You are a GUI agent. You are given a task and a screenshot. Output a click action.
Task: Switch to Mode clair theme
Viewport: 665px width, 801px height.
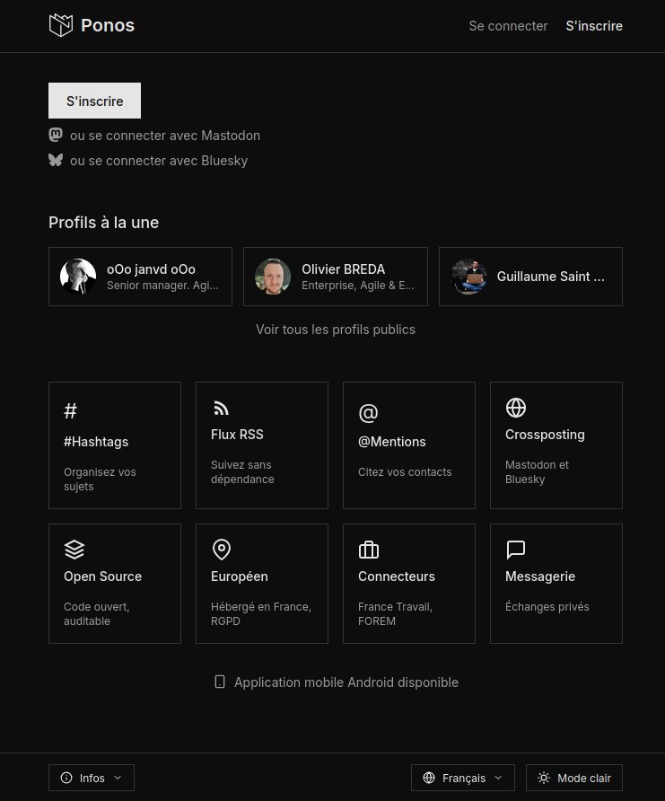[574, 778]
